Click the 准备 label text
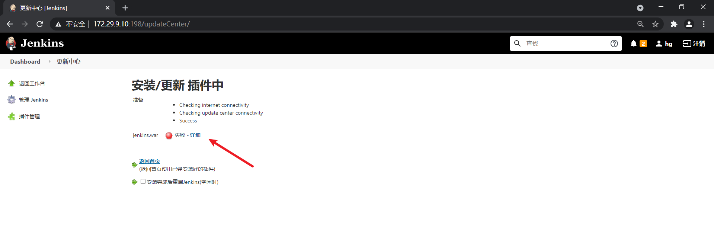The width and height of the screenshot is (714, 227). [138, 100]
